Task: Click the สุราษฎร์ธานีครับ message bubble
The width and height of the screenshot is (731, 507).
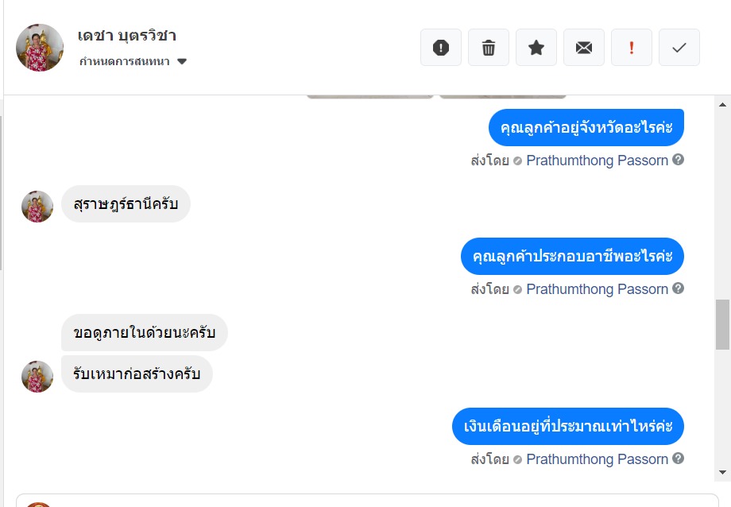Action: tap(126, 206)
